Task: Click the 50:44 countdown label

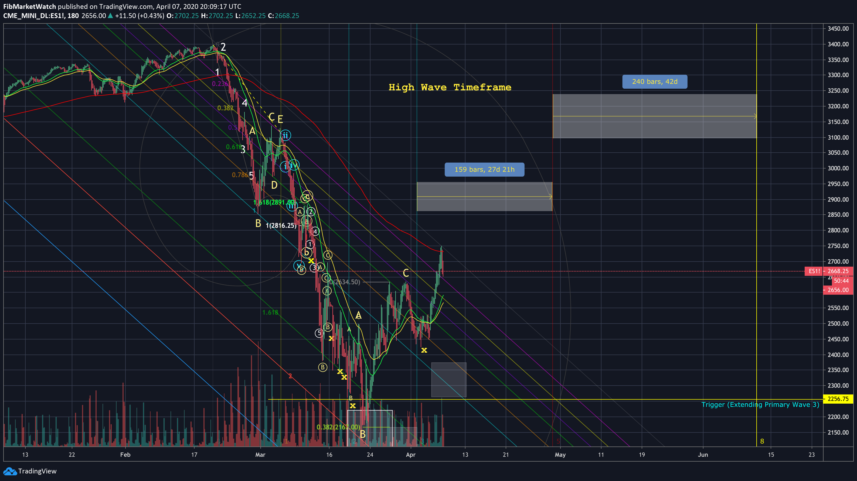Action: click(842, 281)
